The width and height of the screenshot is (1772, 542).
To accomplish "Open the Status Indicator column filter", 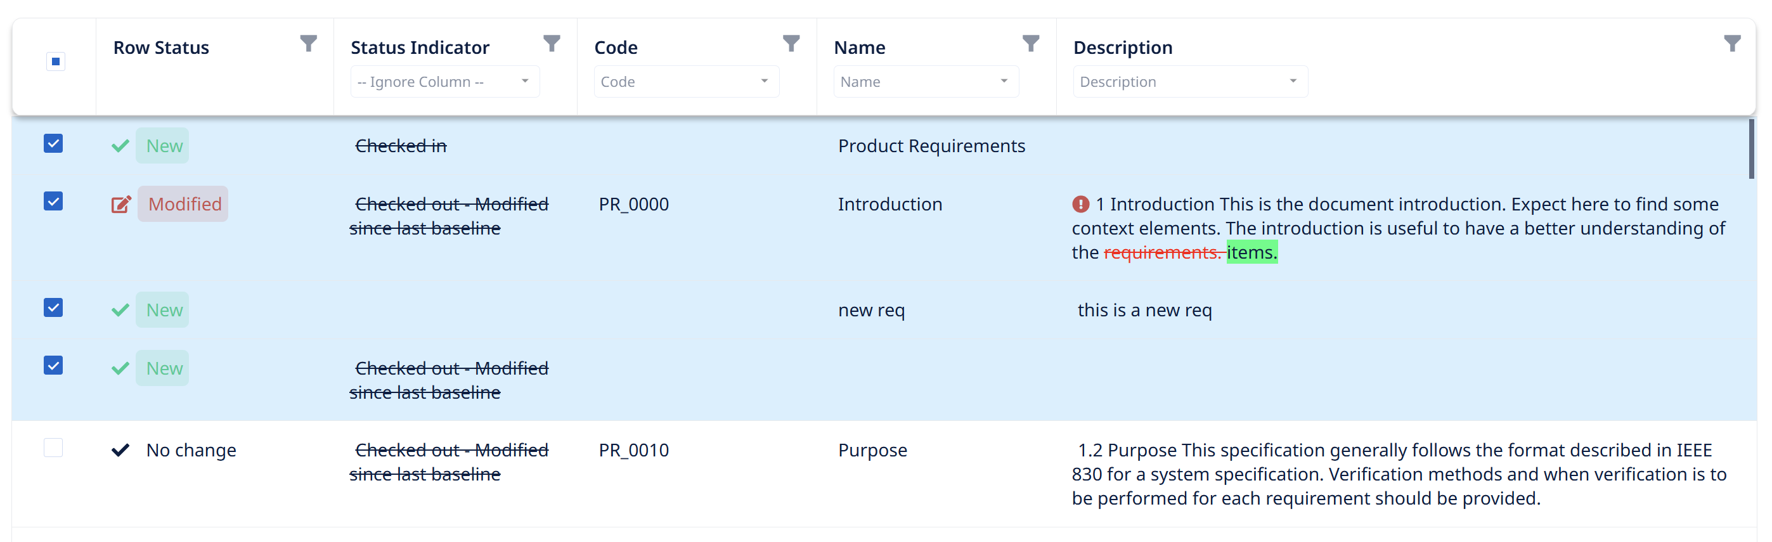I will (552, 44).
